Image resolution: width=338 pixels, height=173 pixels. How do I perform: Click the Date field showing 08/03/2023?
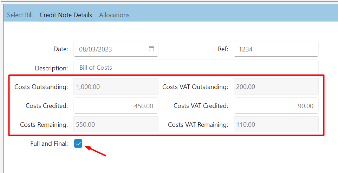click(x=116, y=49)
